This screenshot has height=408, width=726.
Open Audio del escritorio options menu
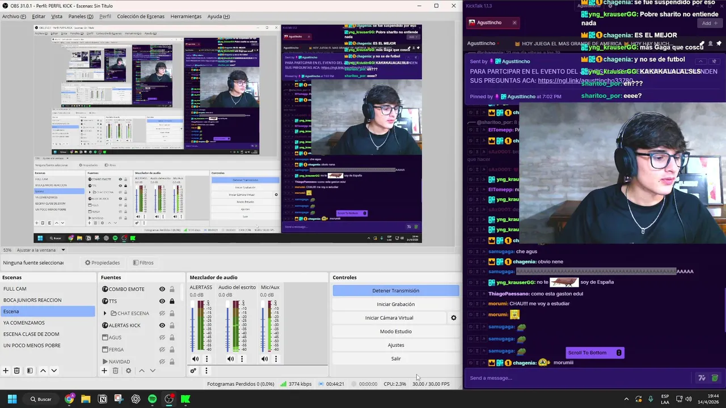(242, 359)
